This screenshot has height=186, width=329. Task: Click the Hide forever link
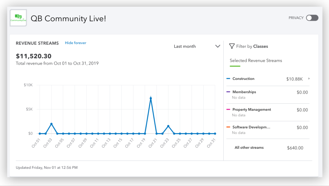tap(76, 43)
